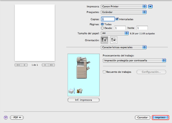Go to next page in preview
The width and height of the screenshot is (172, 123).
45,65
